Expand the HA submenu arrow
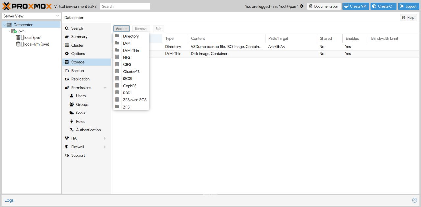The image size is (421, 207). click(x=105, y=138)
